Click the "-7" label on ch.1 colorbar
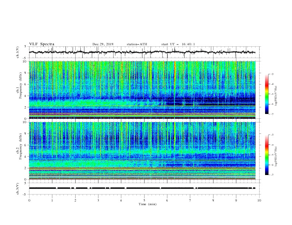Screen dimensions: 292x225 tap(272, 114)
